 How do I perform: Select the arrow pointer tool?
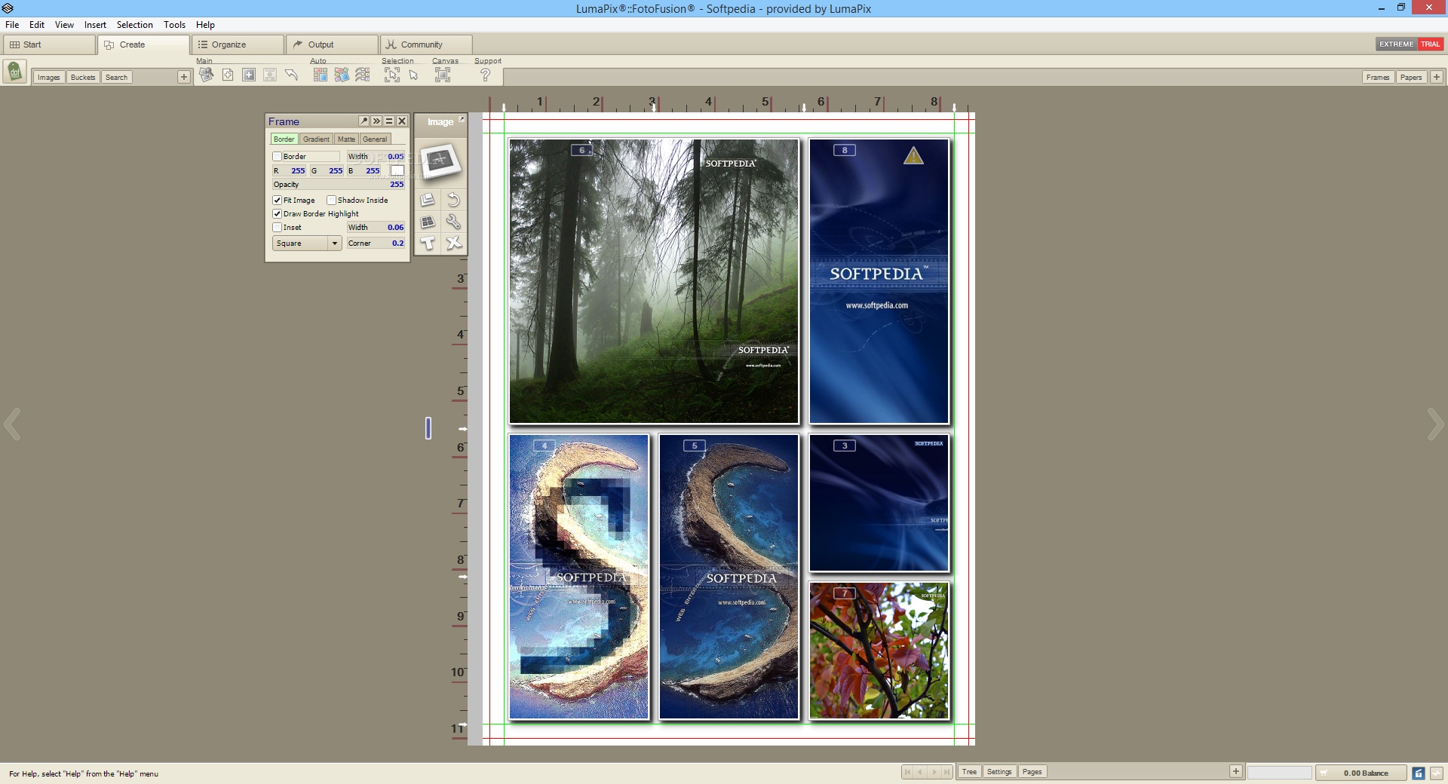(413, 75)
